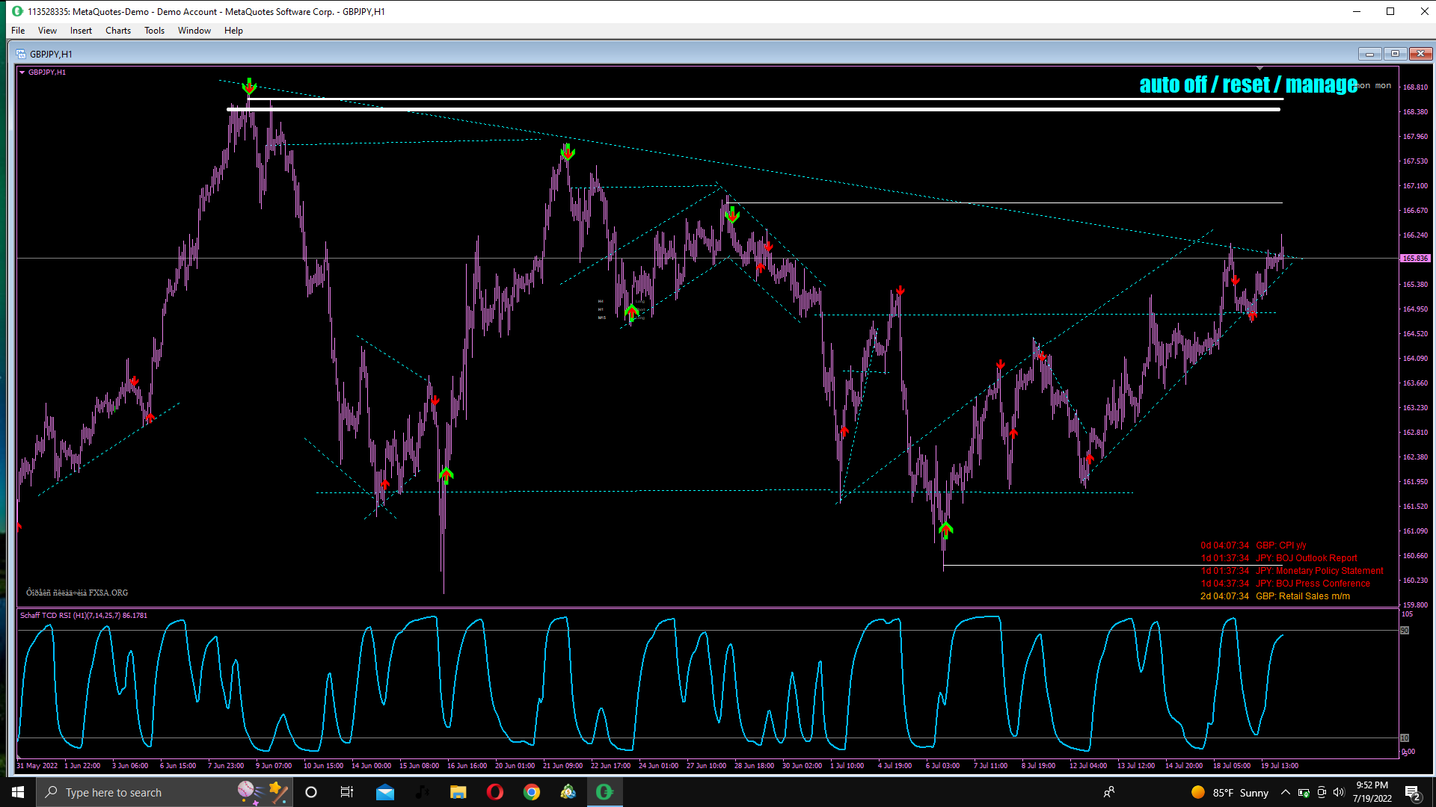The height and width of the screenshot is (807, 1436).
Task: Open the Insert menu
Action: click(x=81, y=31)
